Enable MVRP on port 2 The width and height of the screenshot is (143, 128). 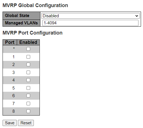click(28, 65)
